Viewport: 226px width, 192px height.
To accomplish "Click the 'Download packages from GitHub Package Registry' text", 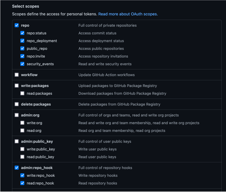I will pyautogui.click(x=122, y=93).
